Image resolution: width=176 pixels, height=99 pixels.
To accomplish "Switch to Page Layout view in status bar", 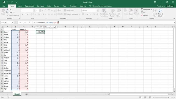I will [145, 97].
